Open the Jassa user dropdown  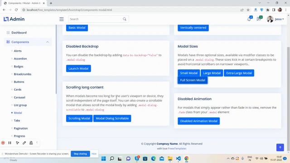[x=279, y=19]
